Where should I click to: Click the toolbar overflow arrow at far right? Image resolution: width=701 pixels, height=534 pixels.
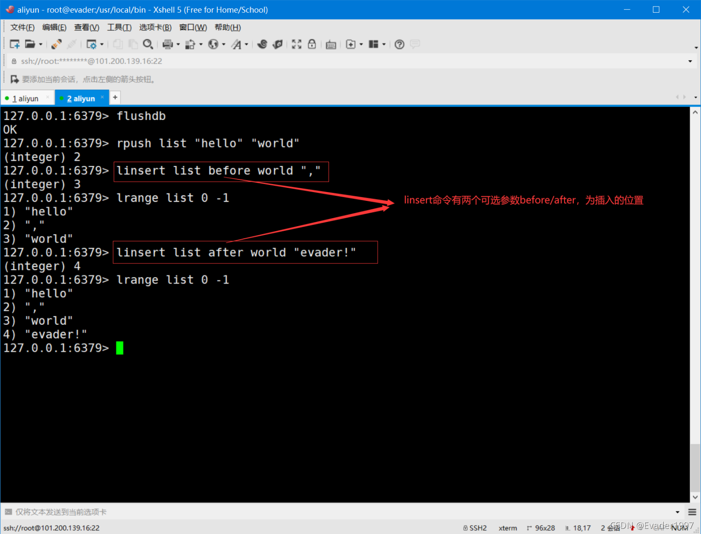pos(696,47)
